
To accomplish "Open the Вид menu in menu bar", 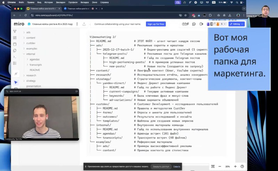I will tap(39, 2).
